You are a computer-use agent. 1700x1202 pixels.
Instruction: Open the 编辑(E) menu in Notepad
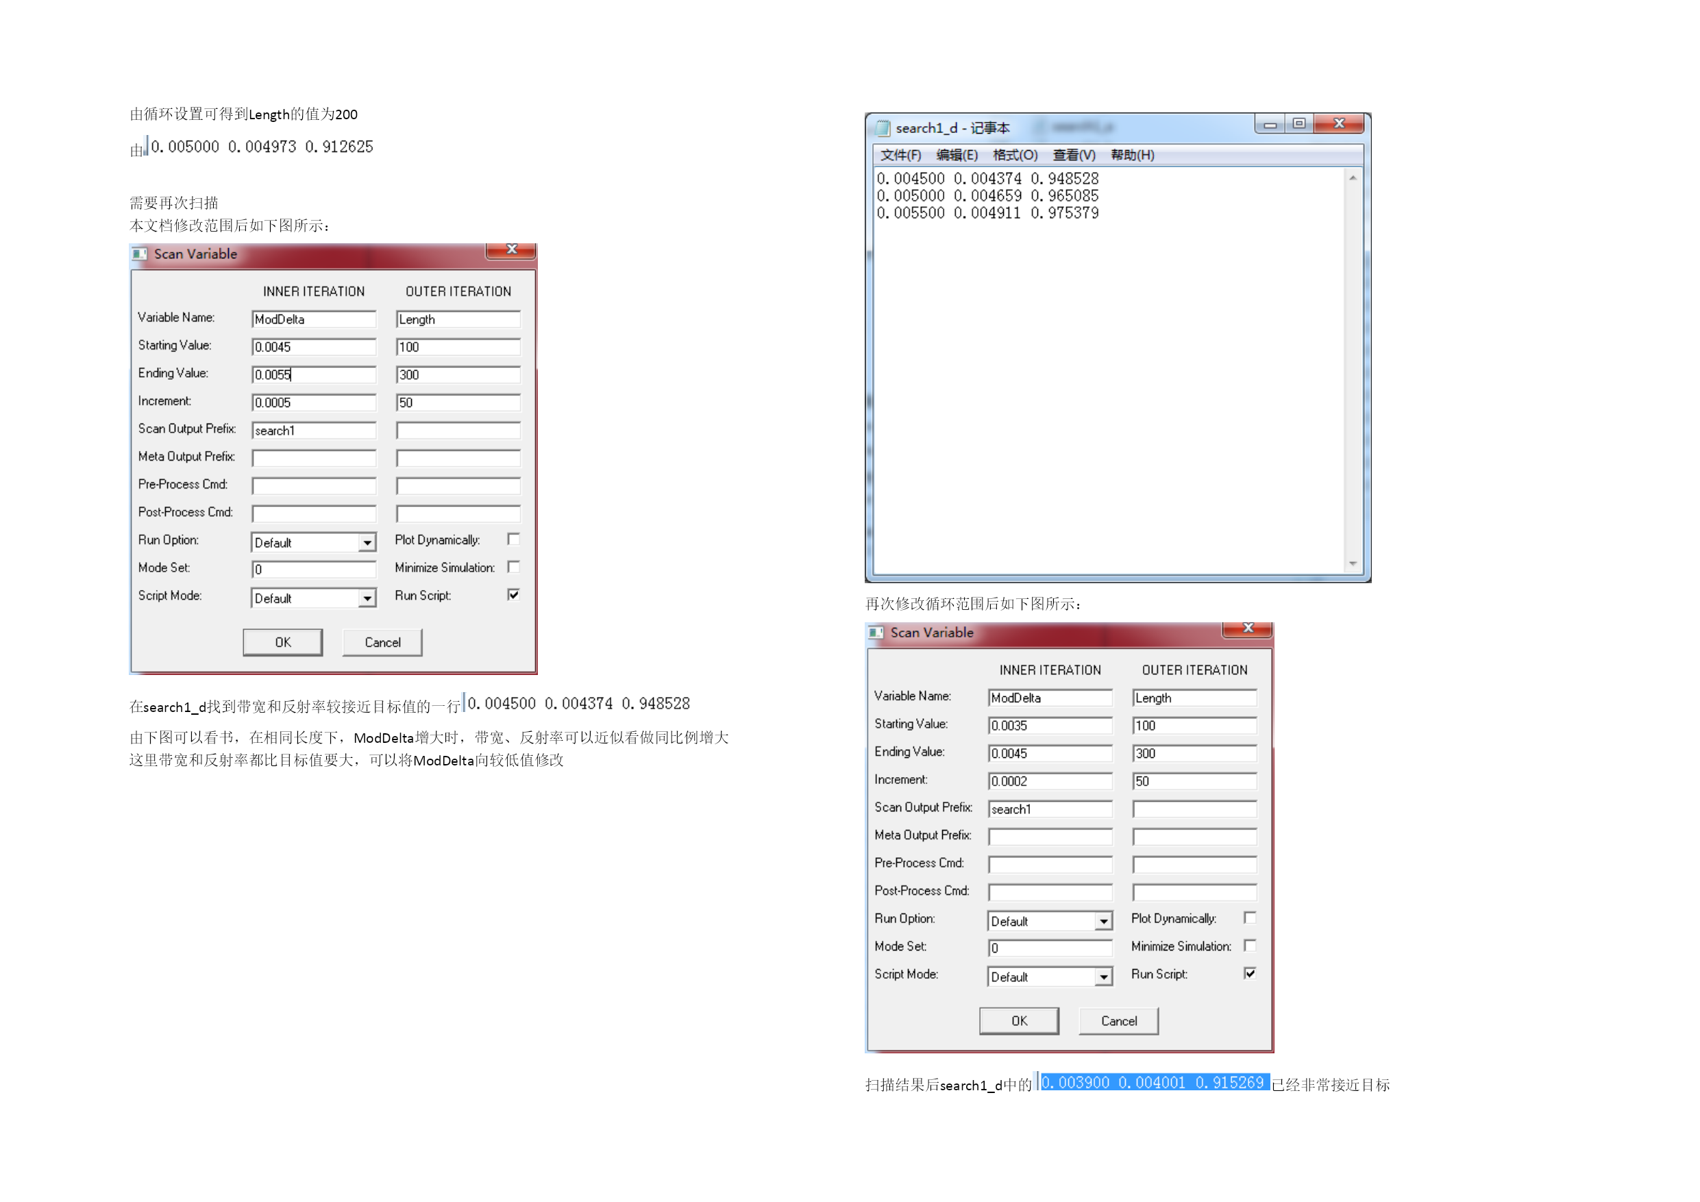tap(957, 155)
